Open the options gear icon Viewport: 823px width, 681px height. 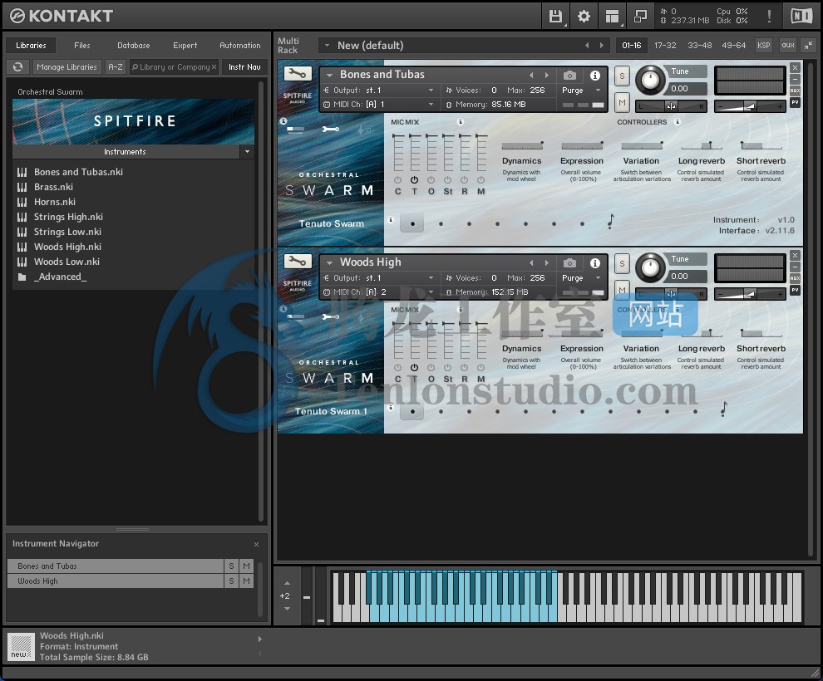pos(584,17)
